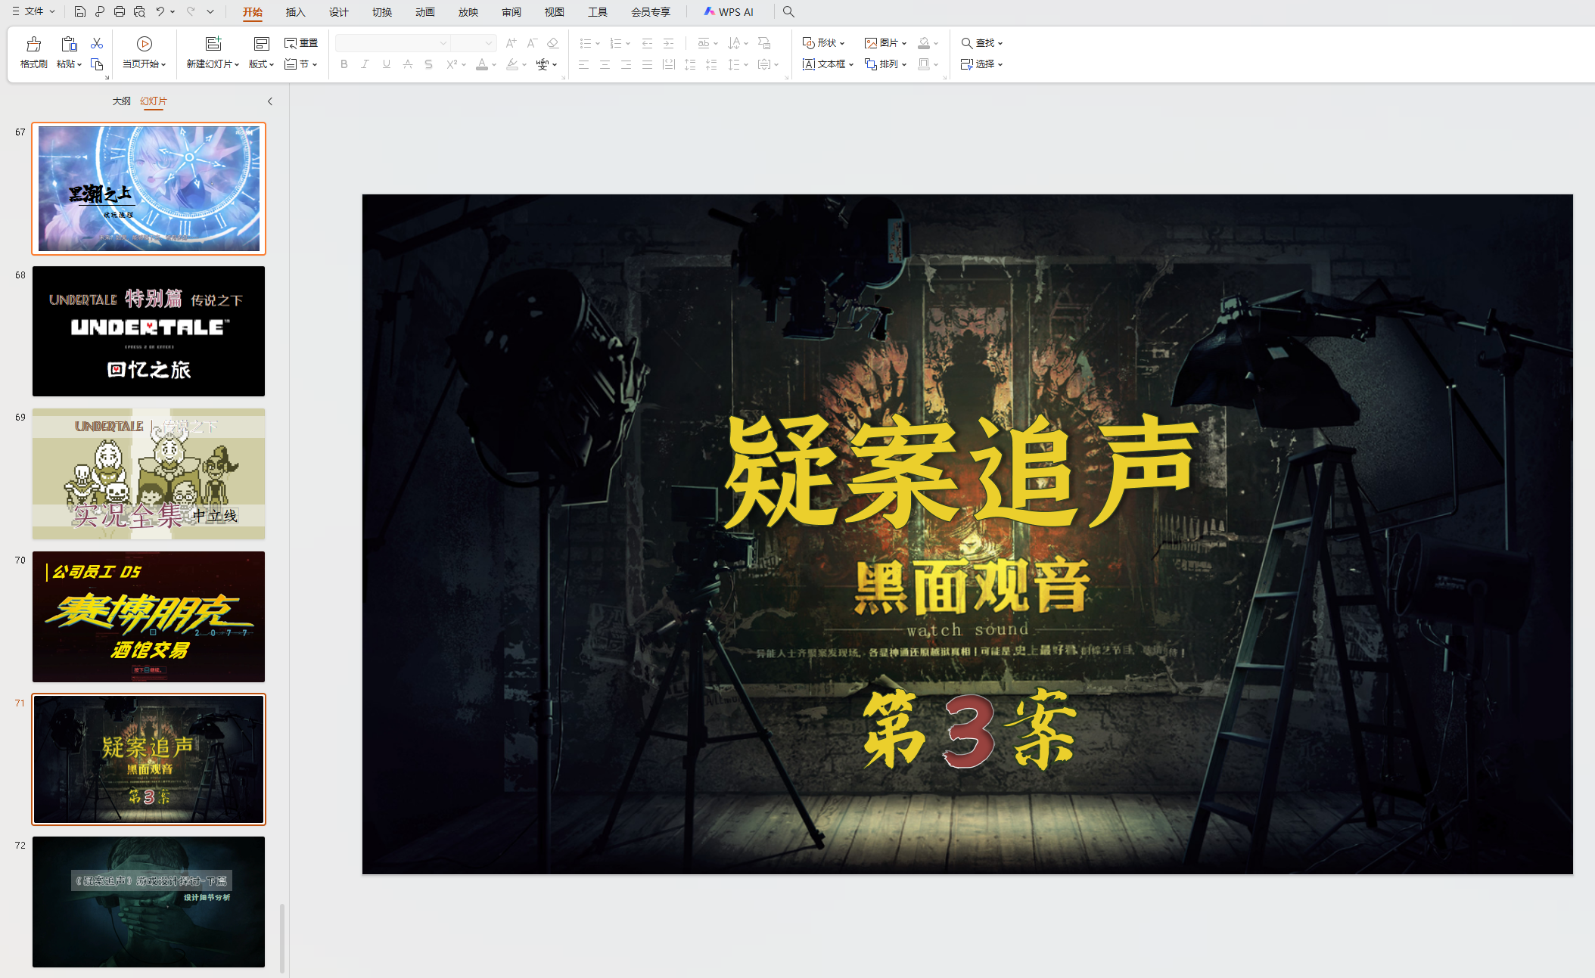Collapse the slide panel with chevron
The width and height of the screenshot is (1595, 978).
(x=269, y=101)
